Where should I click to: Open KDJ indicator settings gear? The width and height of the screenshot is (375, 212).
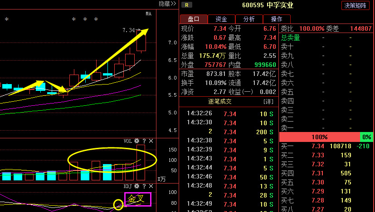point(137,186)
